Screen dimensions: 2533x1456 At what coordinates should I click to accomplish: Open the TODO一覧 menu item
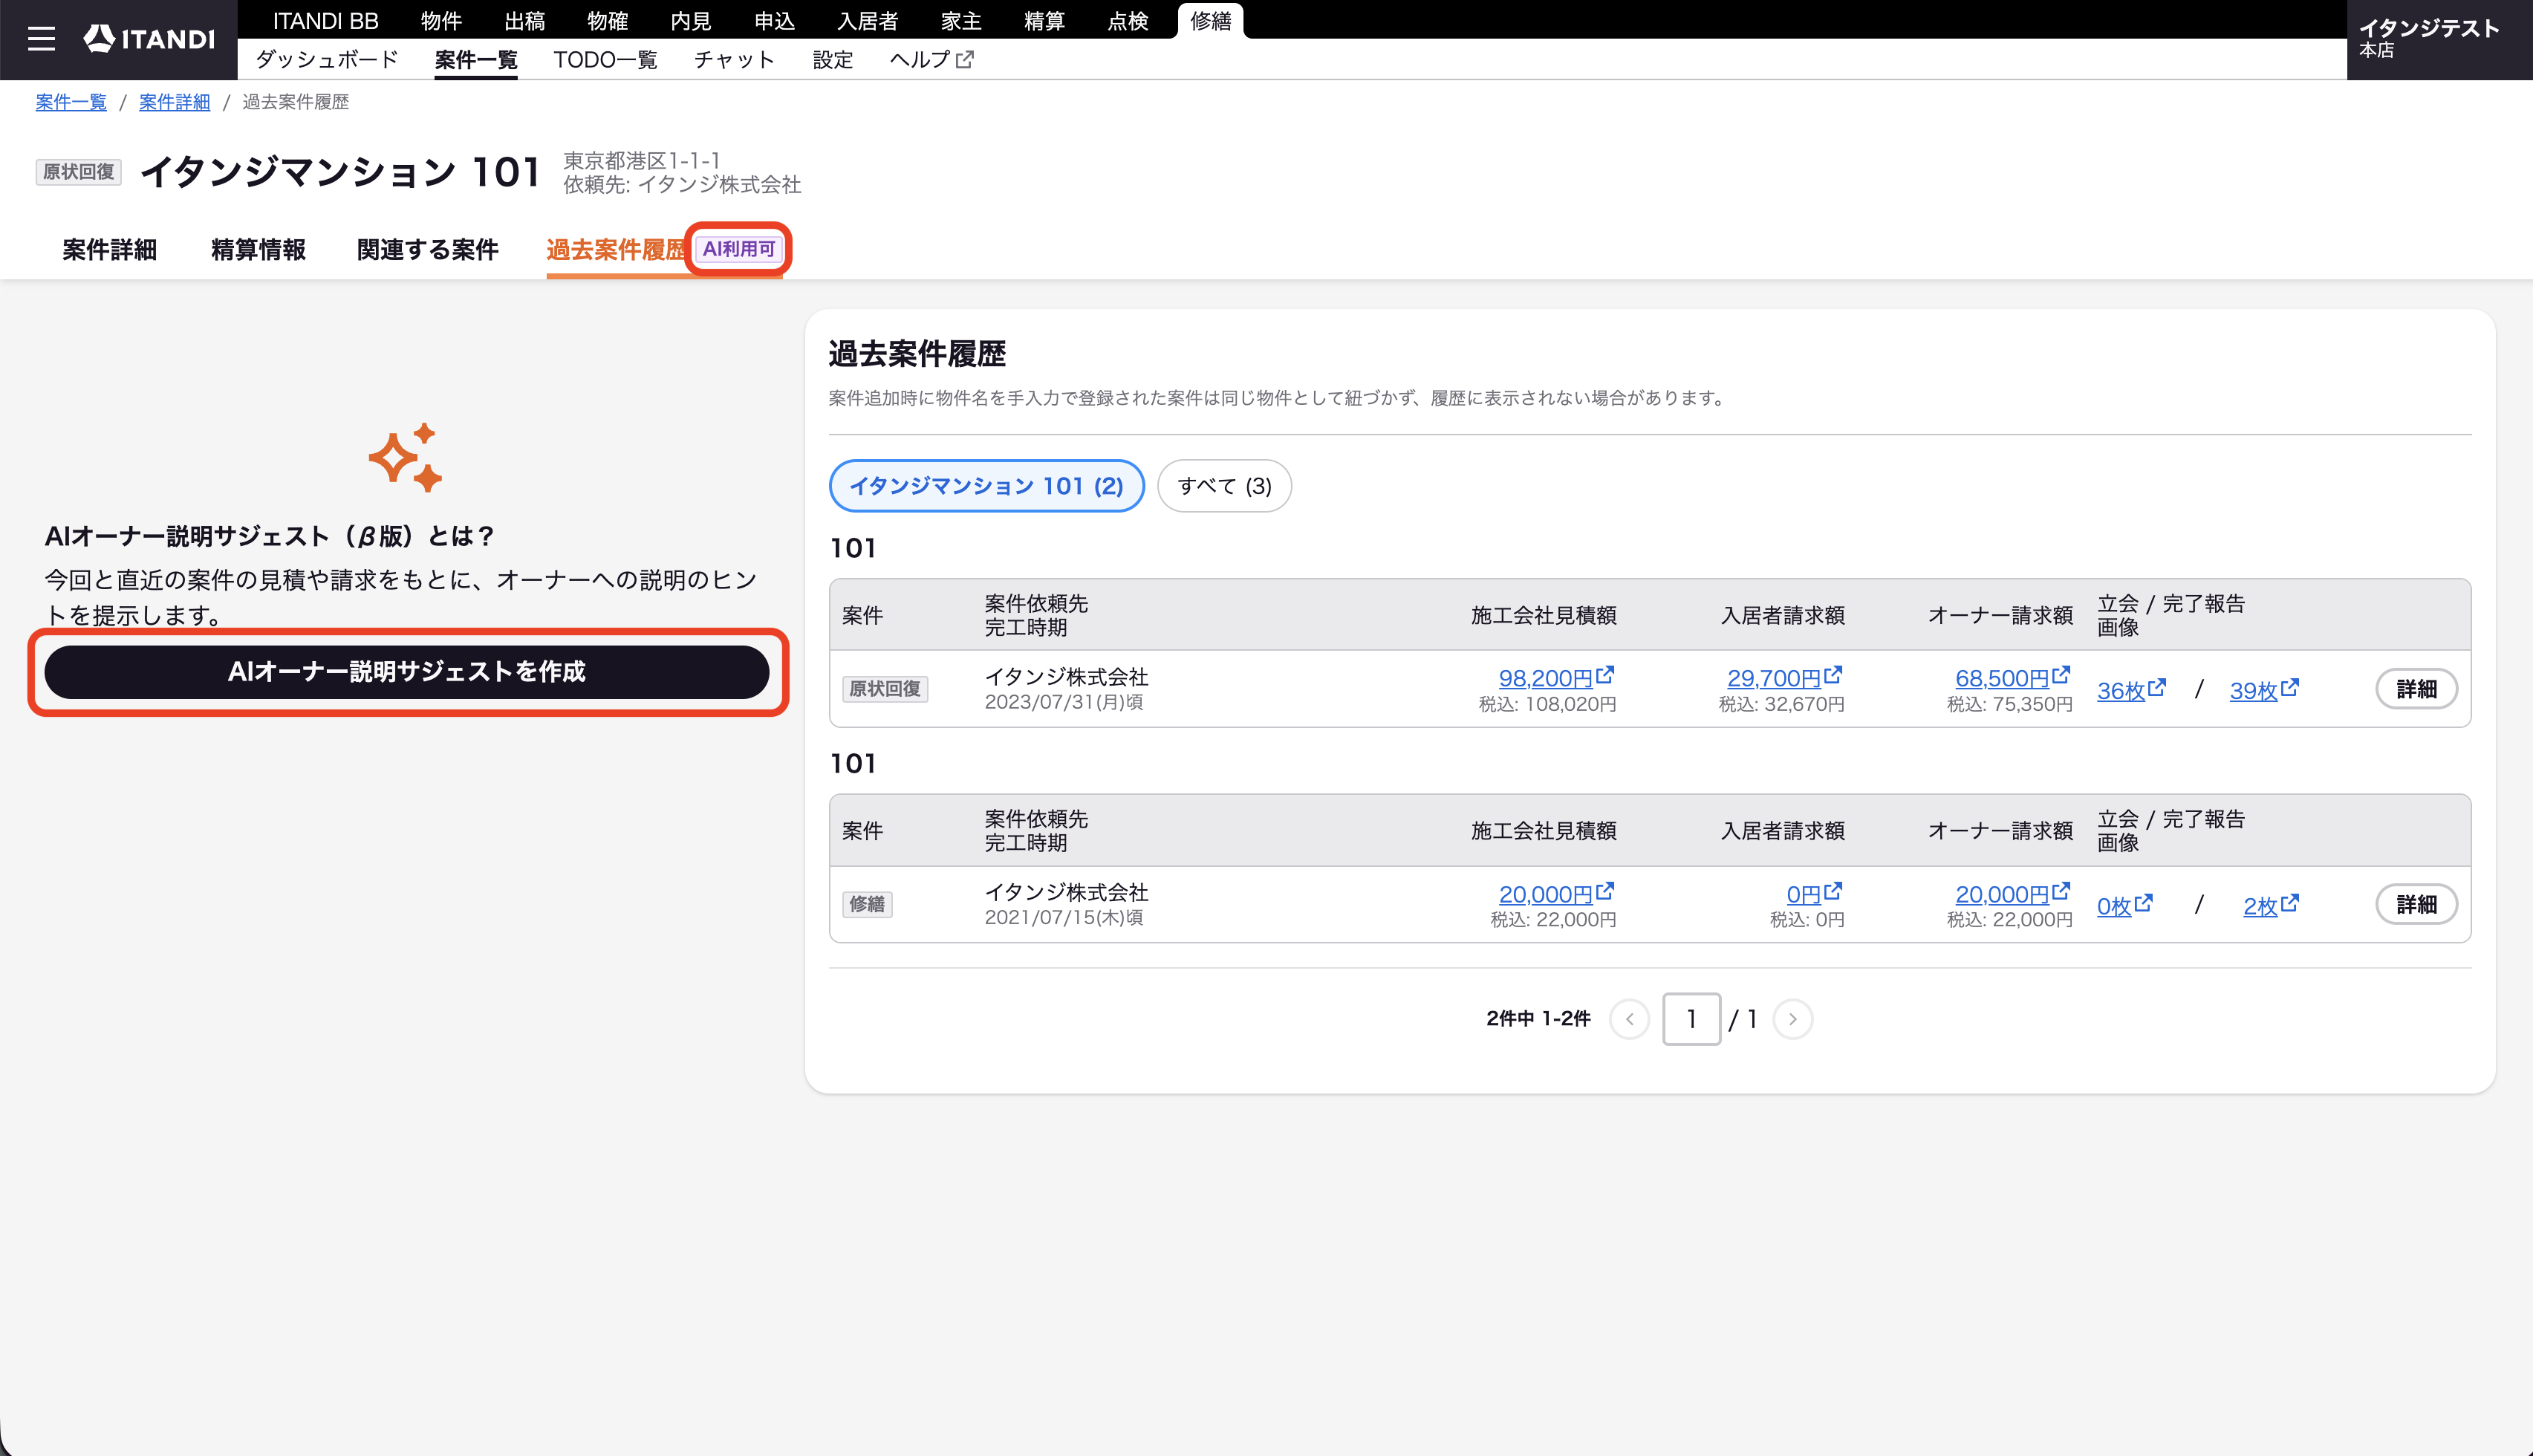click(x=605, y=60)
